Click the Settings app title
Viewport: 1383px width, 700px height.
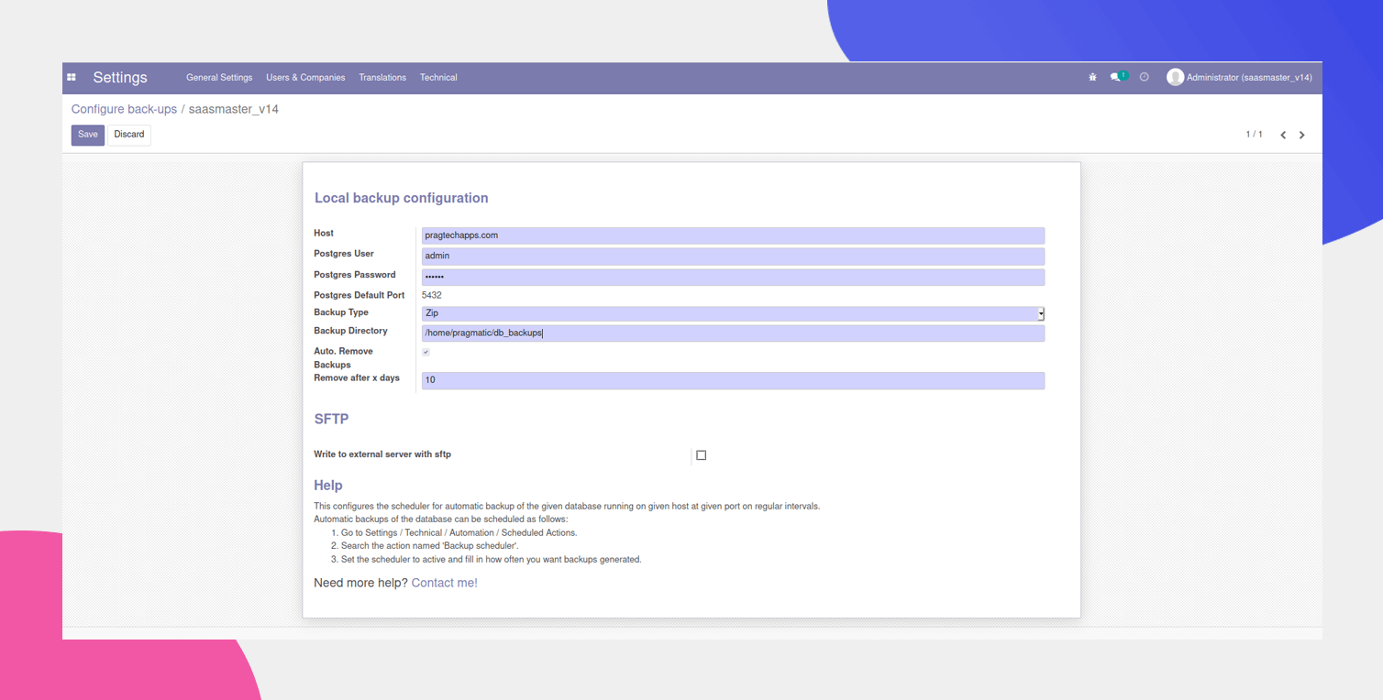click(x=120, y=78)
